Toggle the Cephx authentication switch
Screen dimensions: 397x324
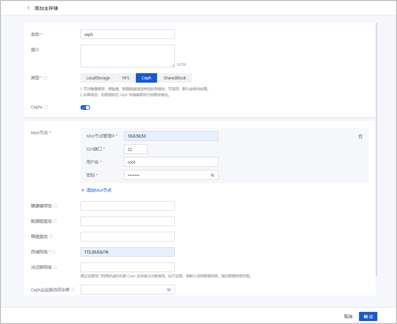coord(85,107)
